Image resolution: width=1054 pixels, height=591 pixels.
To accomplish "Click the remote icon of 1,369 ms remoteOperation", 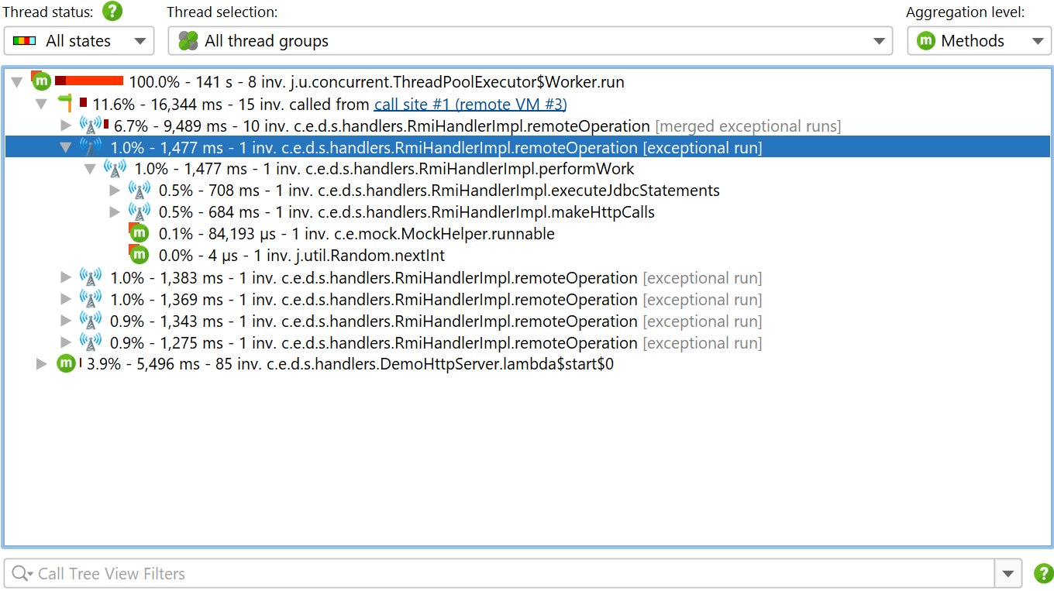I will click(x=91, y=298).
